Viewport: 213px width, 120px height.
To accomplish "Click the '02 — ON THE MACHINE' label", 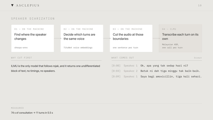I will point(78,29).
